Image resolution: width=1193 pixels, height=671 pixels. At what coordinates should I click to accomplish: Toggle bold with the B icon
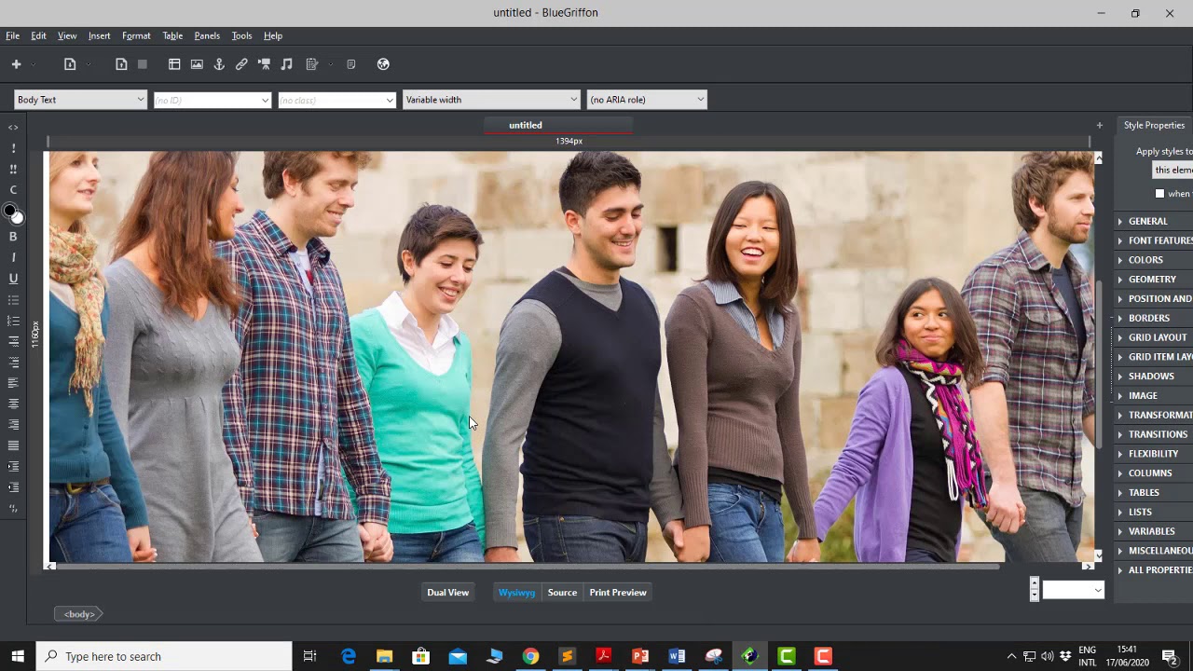[13, 237]
